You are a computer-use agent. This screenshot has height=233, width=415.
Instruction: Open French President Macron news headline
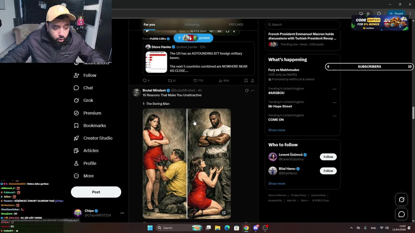[x=302, y=36]
